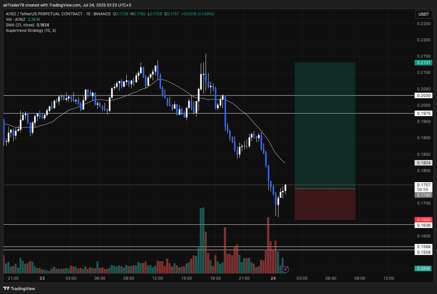Click the 0.2200 price scale label
Viewport: 437px width, 294px height.
click(423, 40)
